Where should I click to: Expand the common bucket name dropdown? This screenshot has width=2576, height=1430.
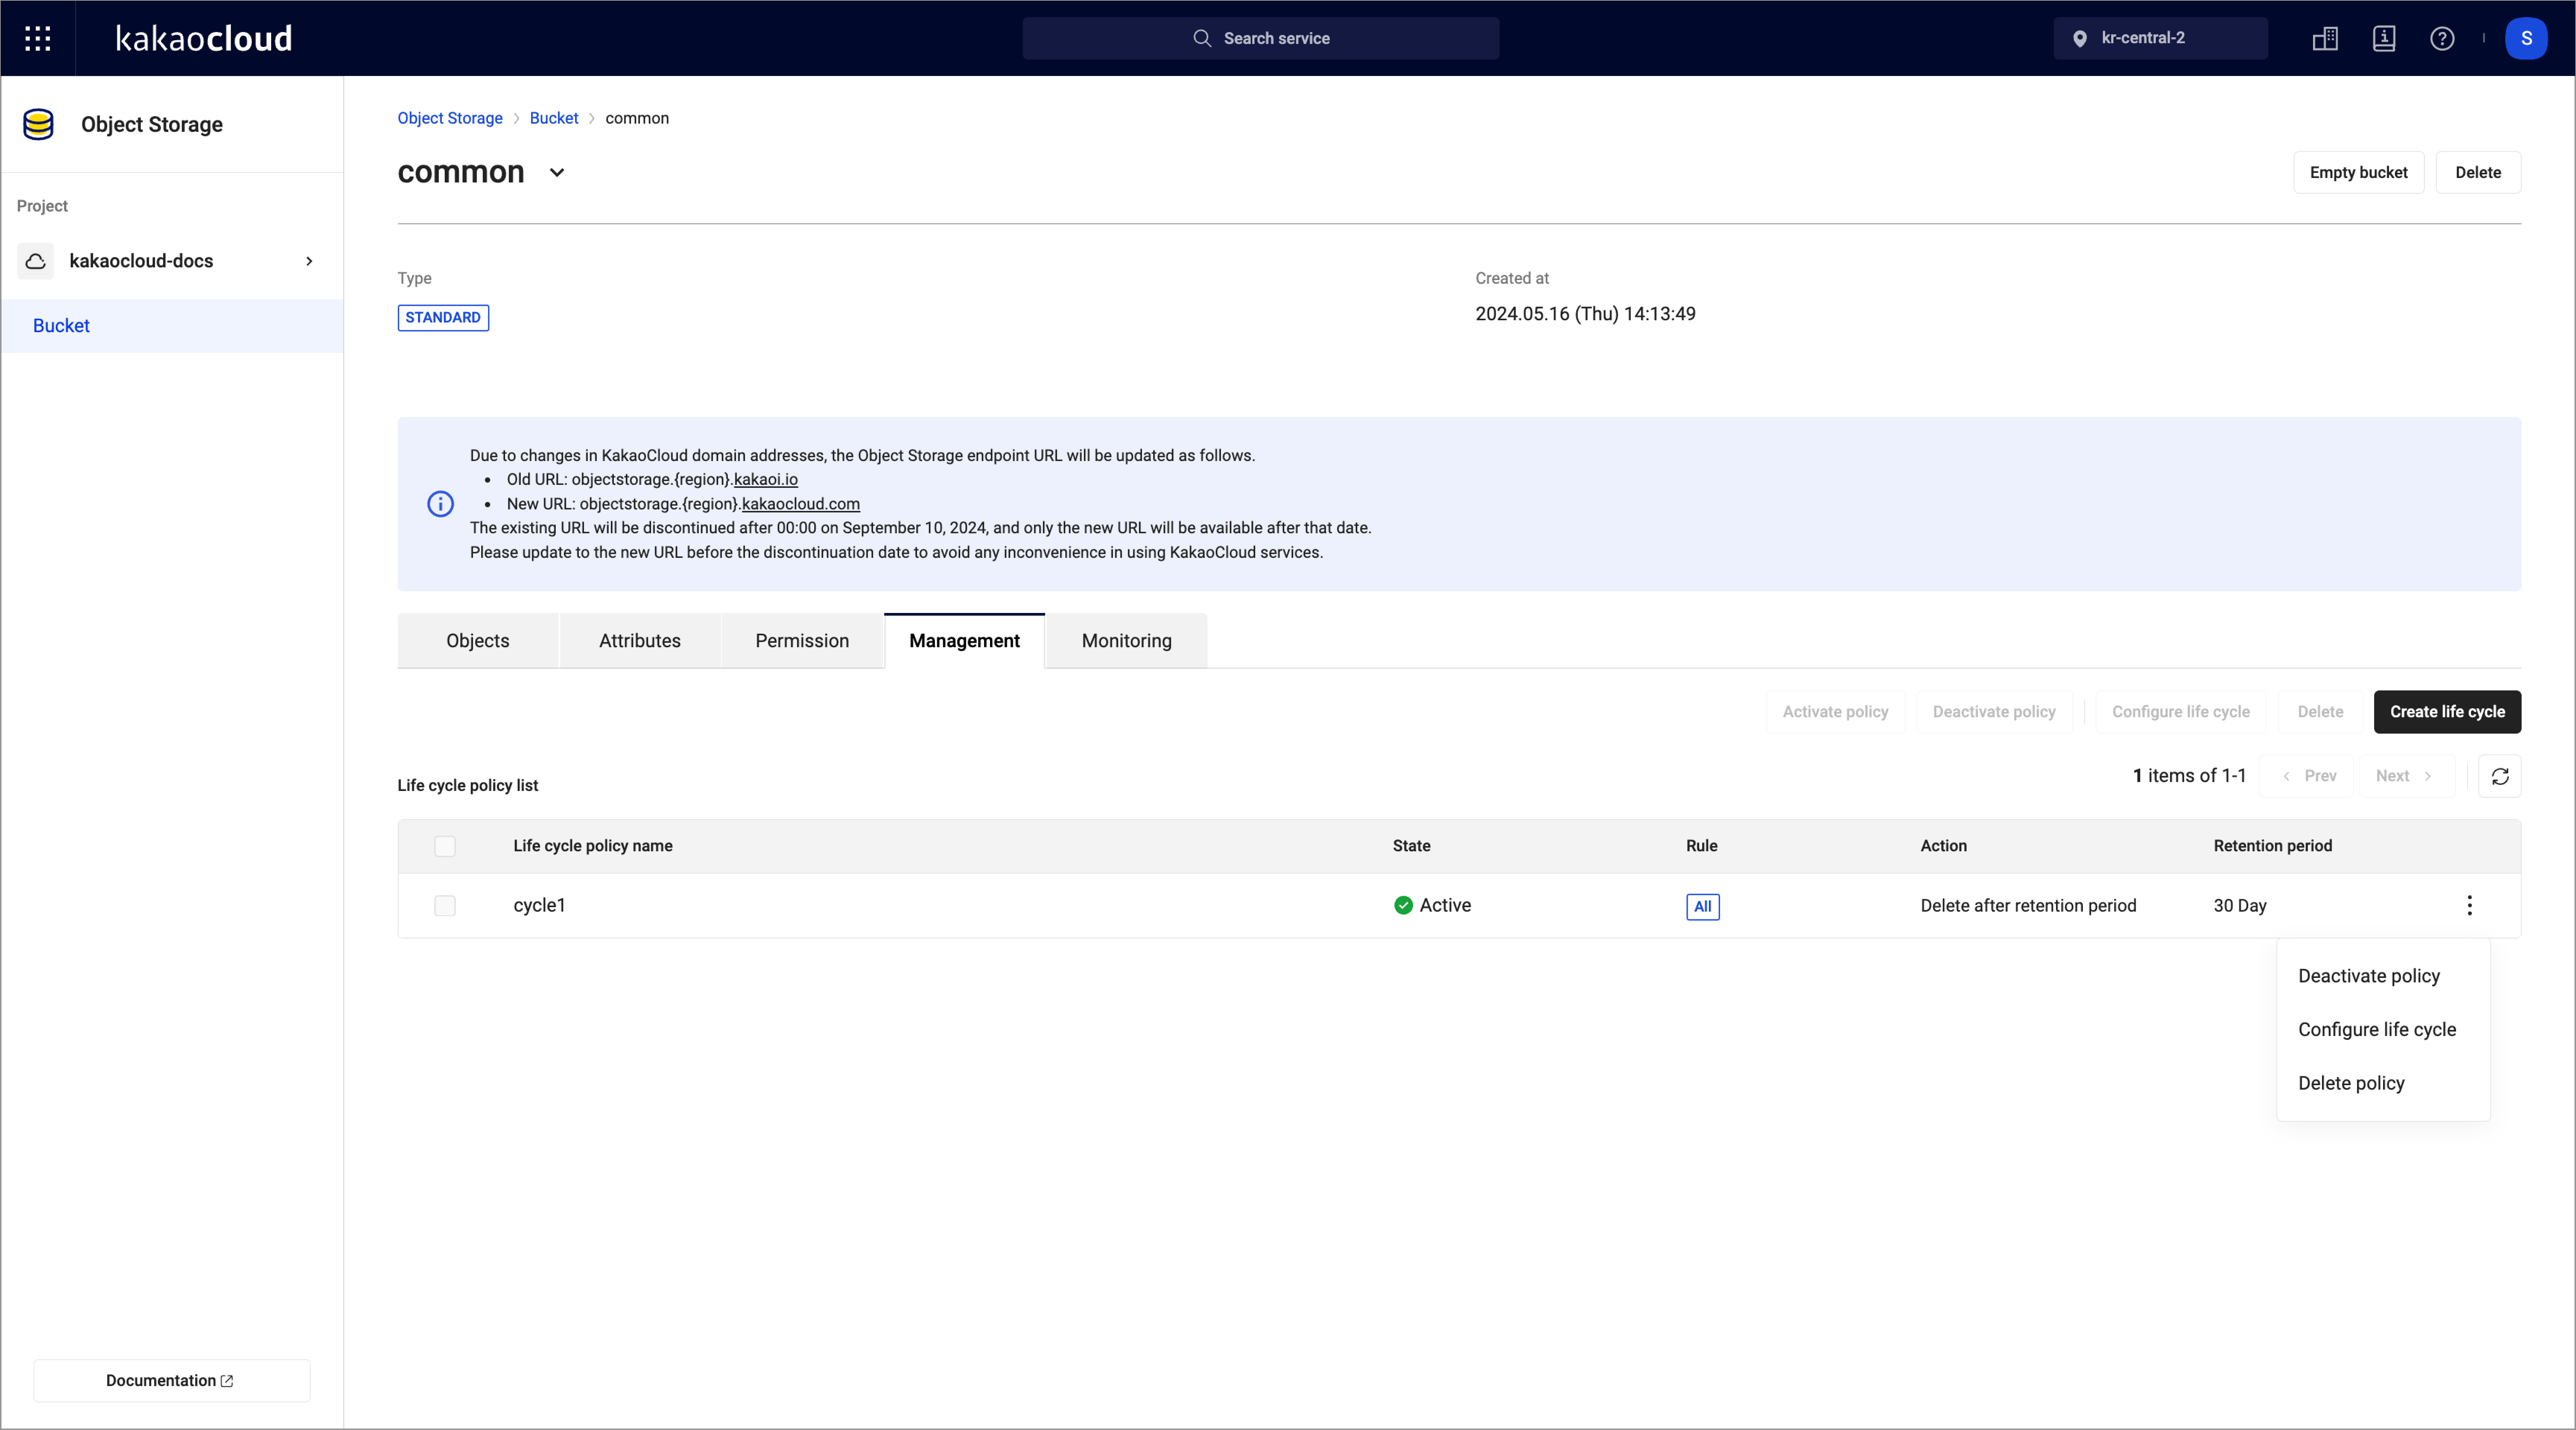click(x=556, y=172)
